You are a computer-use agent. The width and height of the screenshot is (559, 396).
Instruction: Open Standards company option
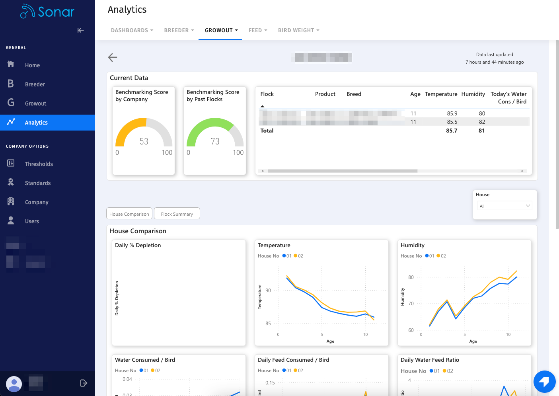(x=38, y=183)
